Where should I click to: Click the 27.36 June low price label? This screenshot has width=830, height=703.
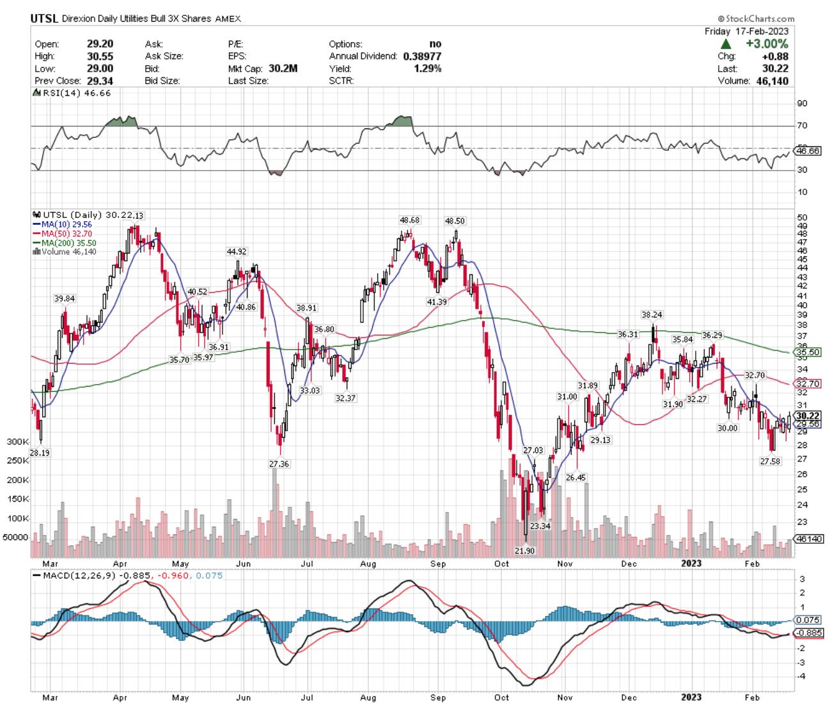[x=279, y=464]
